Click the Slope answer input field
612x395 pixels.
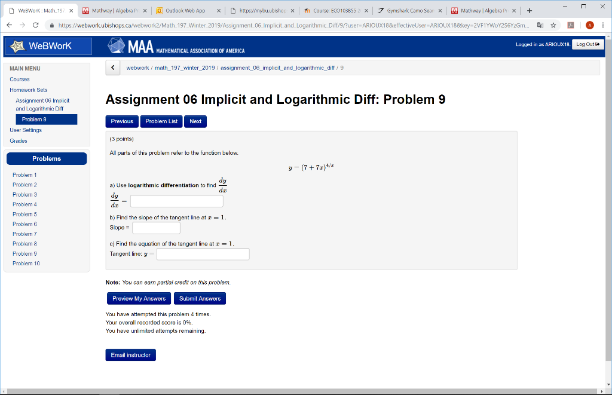click(x=156, y=227)
